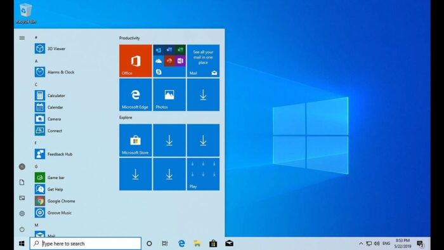Click the letter 'C' header in app list
The width and height of the screenshot is (444, 250).
(x=36, y=84)
